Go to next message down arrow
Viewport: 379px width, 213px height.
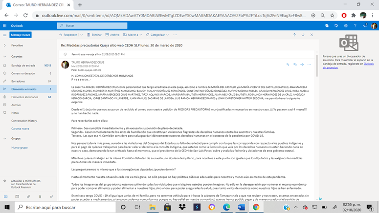pyautogui.click(x=303, y=35)
